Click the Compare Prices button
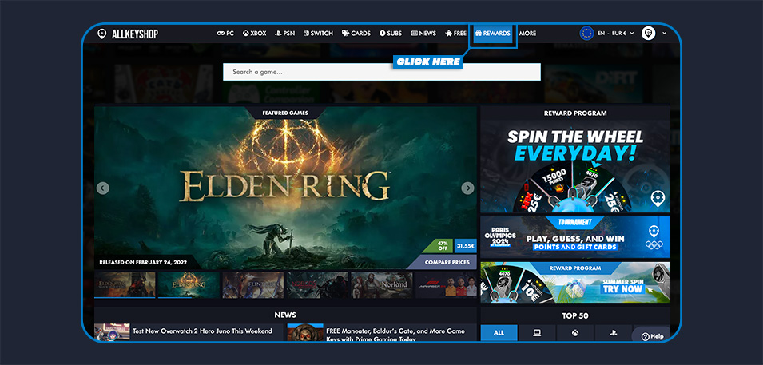The image size is (763, 365). 446,262
